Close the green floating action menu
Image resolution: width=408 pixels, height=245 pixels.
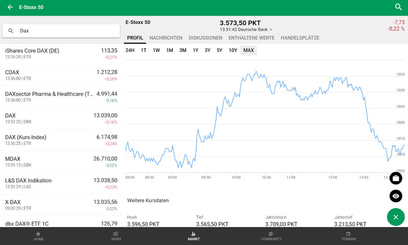coord(396,217)
